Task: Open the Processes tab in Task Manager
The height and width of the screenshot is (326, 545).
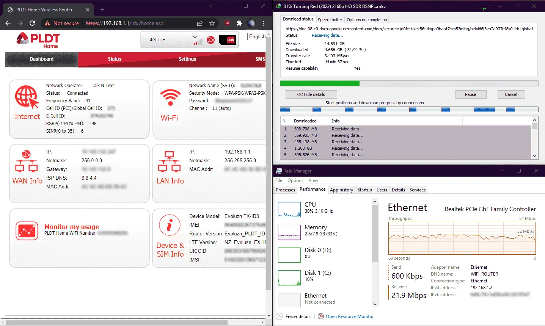Action: pyautogui.click(x=286, y=190)
